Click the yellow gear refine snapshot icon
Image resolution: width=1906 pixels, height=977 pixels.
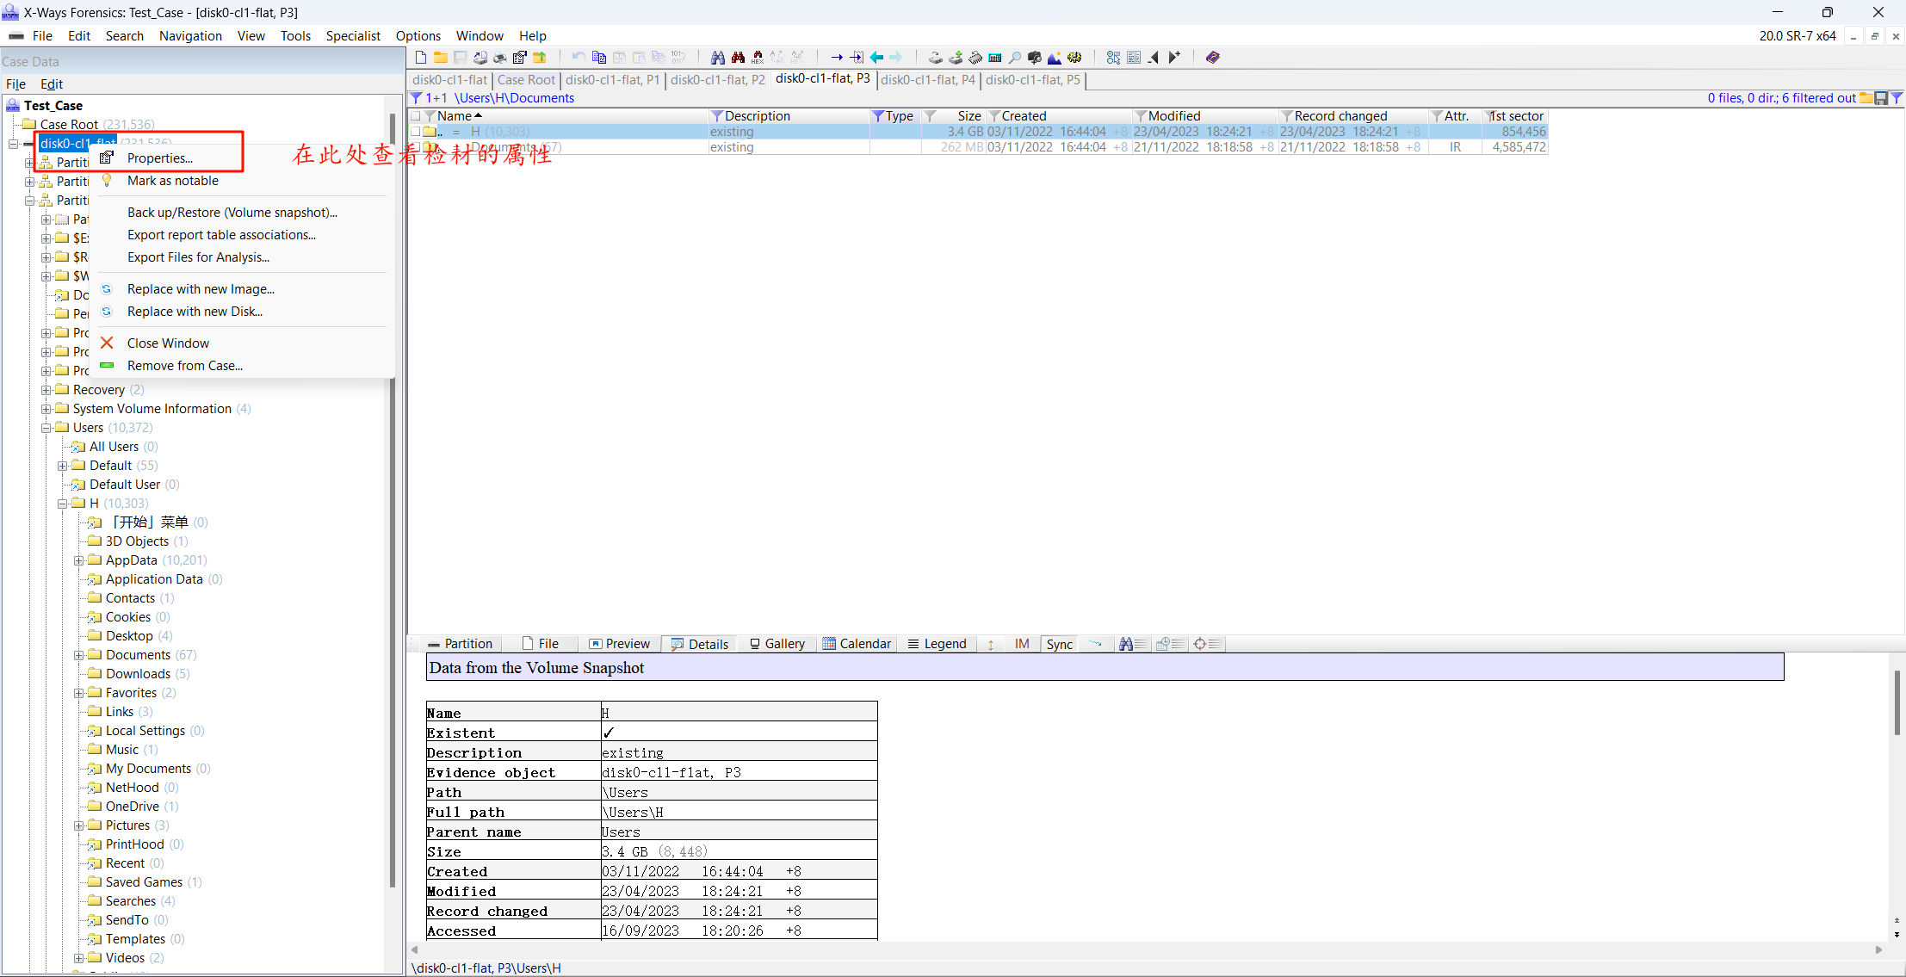coord(1074,58)
